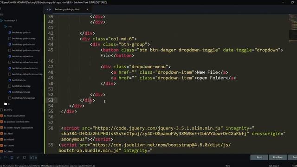Click the text "btn-group" on line 44
Viewport: 297px width, 167px height.
click(133, 45)
